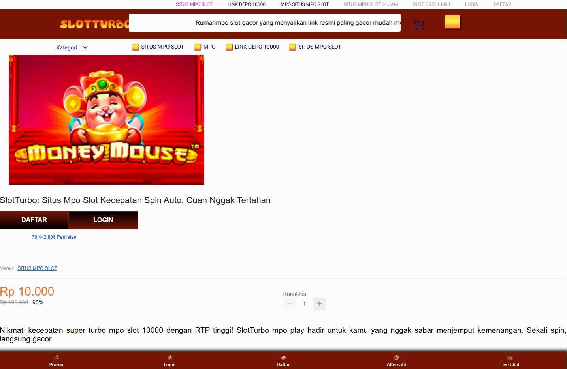This screenshot has height=369, width=567.
Task: Decrease quantity with minus button
Action: 289,304
